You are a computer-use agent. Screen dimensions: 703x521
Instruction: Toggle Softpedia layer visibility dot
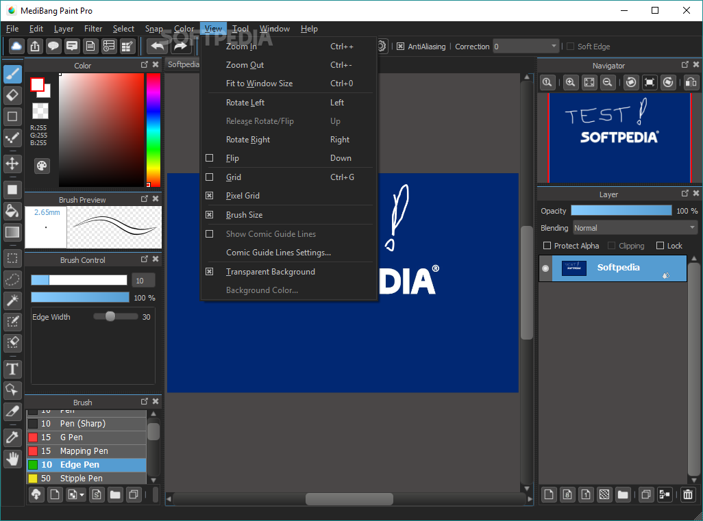click(545, 268)
